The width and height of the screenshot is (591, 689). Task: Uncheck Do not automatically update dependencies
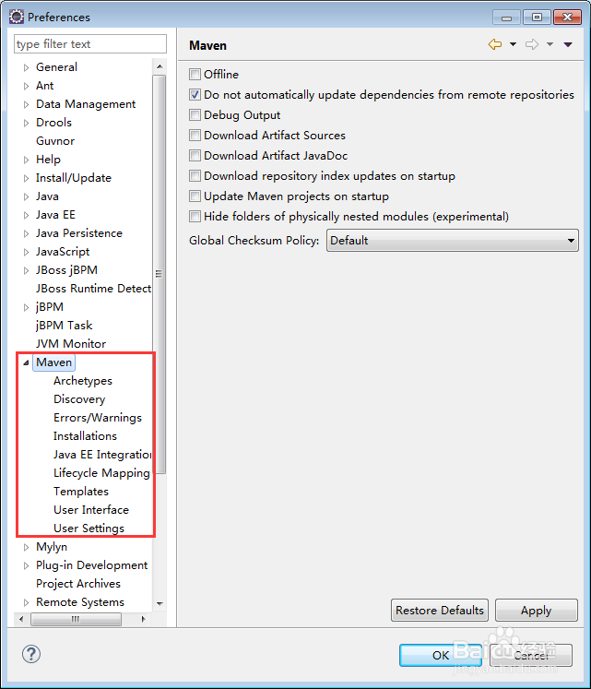coord(195,94)
